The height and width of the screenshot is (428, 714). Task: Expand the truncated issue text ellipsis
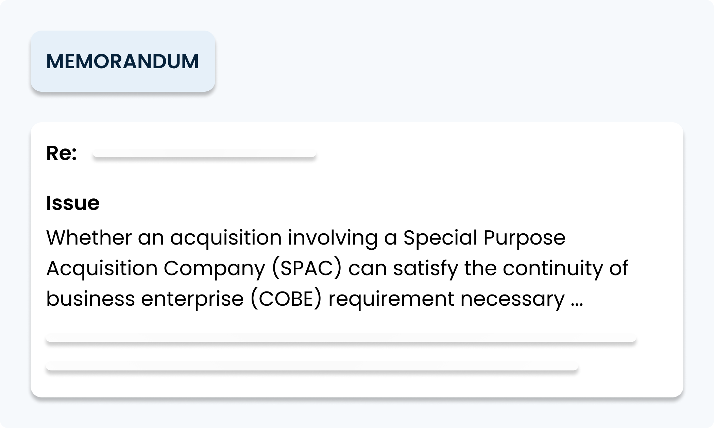tap(576, 299)
